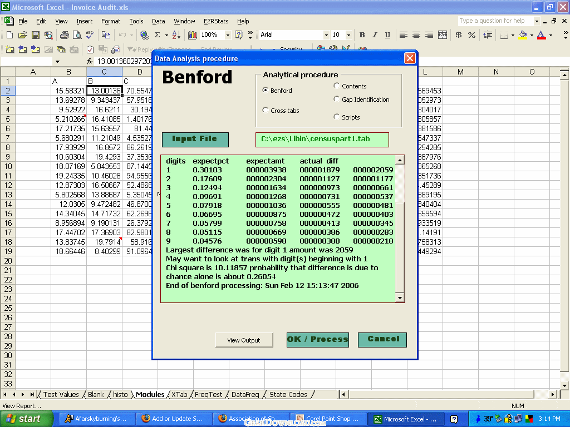The height and width of the screenshot is (427, 570).
Task: Open the Borders dropdown arrow
Action: (513, 35)
